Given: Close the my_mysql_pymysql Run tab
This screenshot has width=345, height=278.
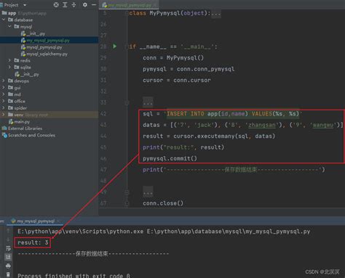Looking at the screenshot, I should (x=58, y=221).
